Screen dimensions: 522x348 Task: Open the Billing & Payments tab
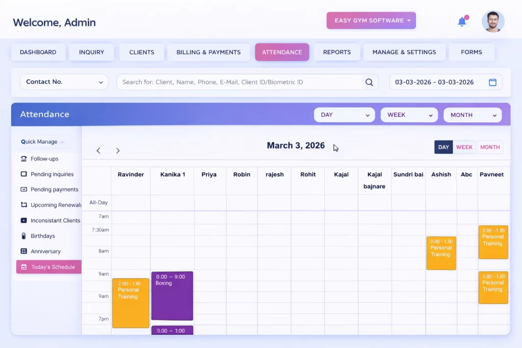208,52
